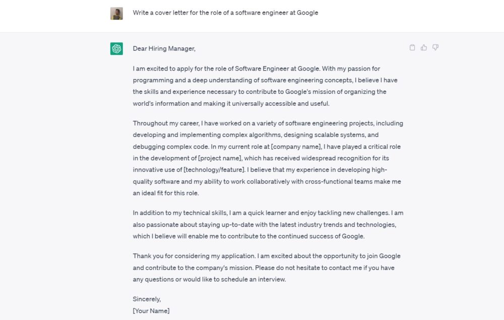Click the '[company name]' placeholder text
This screenshot has width=504, height=320.
pyautogui.click(x=296, y=147)
